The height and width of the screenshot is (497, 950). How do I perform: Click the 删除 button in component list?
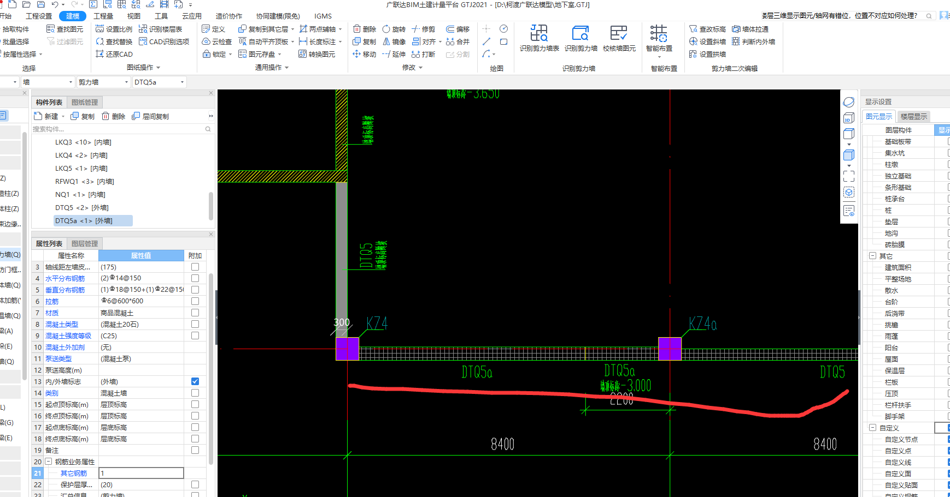[114, 116]
